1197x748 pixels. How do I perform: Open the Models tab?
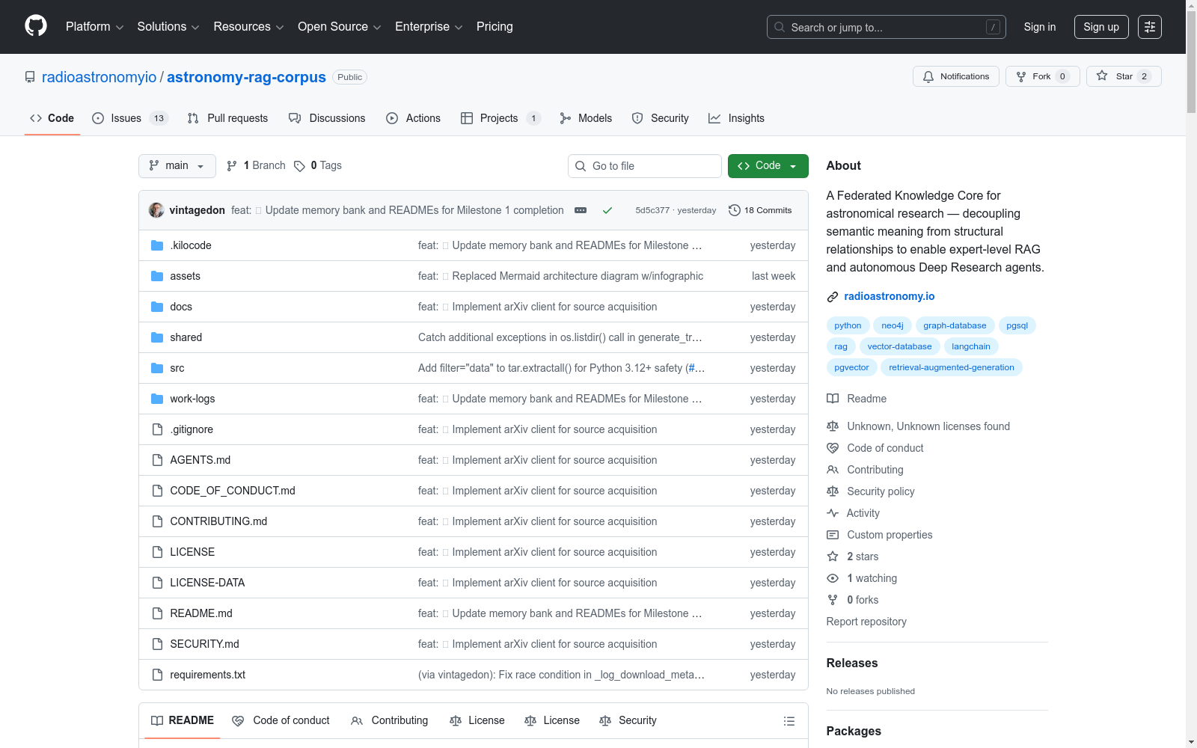(x=586, y=118)
